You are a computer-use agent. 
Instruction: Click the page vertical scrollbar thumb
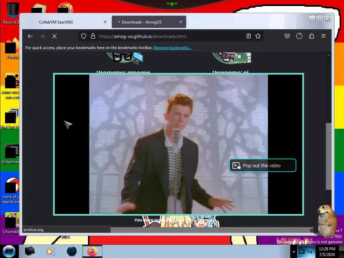tap(329, 156)
